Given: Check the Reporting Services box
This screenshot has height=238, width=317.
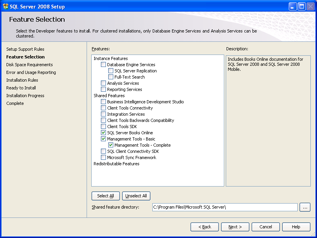Looking at the screenshot, I should (103, 89).
